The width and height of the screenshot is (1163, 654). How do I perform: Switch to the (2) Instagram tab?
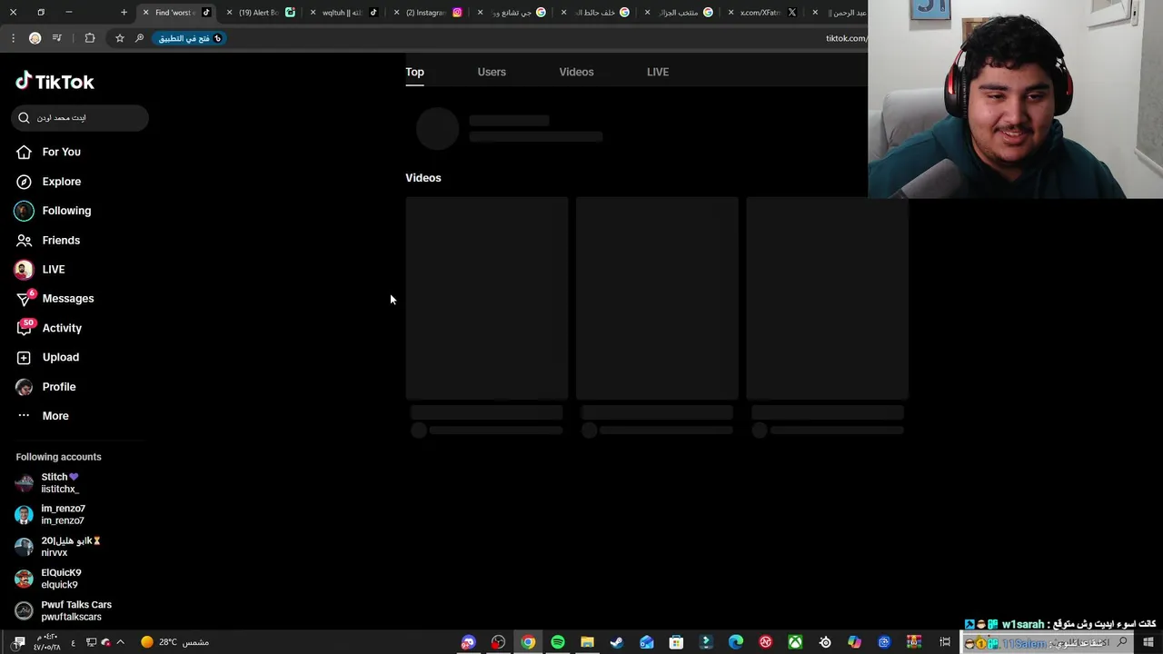coord(428,13)
